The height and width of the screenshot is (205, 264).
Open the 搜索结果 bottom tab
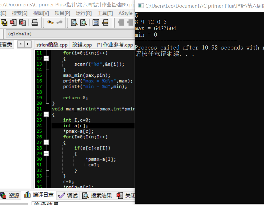click(x=97, y=196)
